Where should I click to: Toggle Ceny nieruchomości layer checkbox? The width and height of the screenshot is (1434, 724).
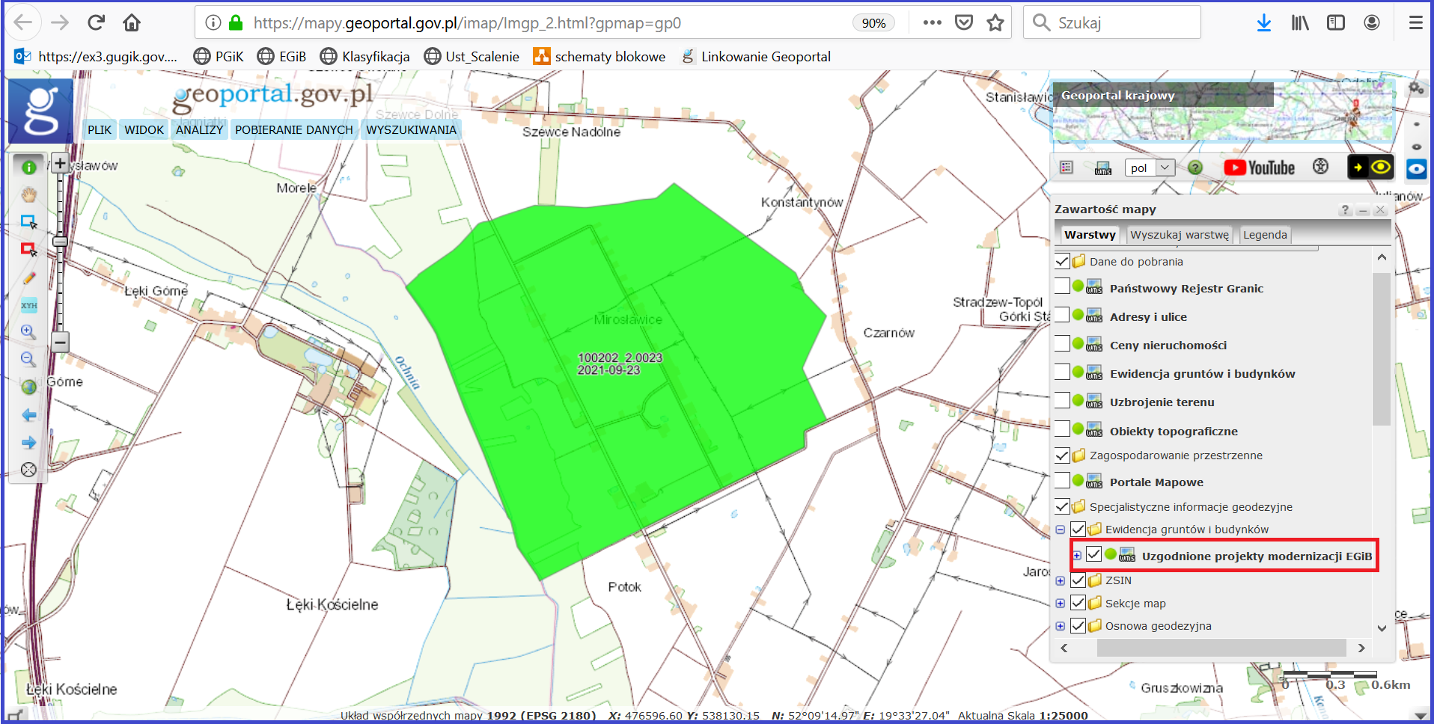tap(1062, 343)
